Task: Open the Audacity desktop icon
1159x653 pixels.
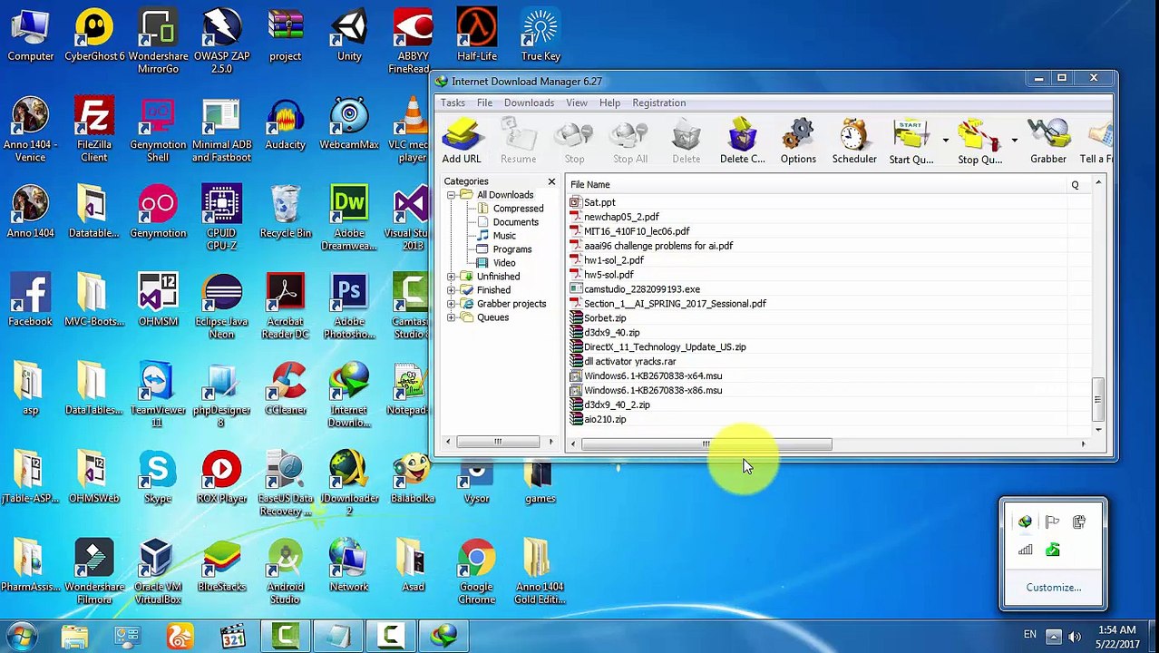Action: click(x=286, y=122)
